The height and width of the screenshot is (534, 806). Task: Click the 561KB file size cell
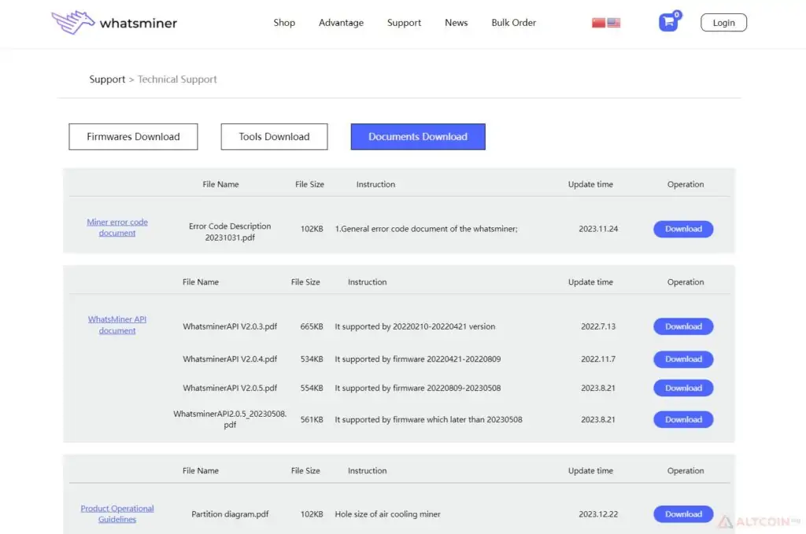(x=312, y=419)
